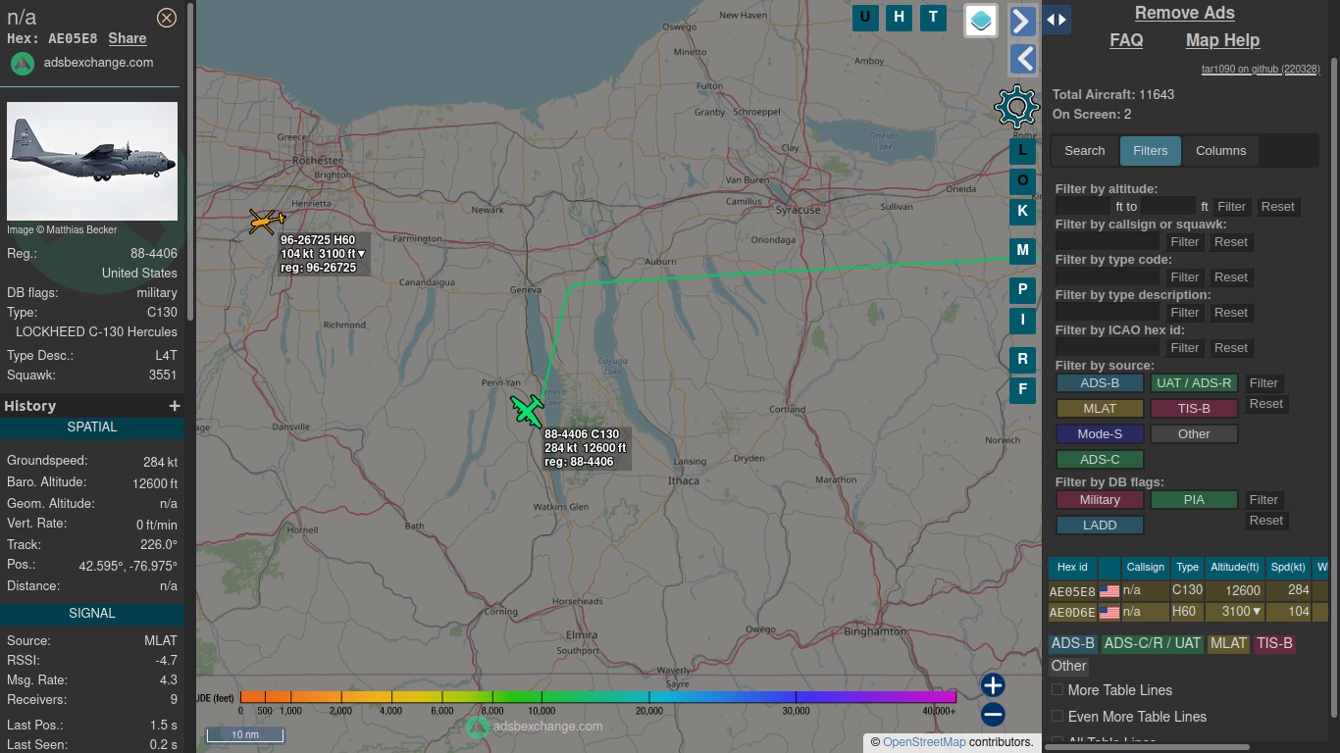
Task: Toggle MLAT source filter
Action: [x=1100, y=409]
